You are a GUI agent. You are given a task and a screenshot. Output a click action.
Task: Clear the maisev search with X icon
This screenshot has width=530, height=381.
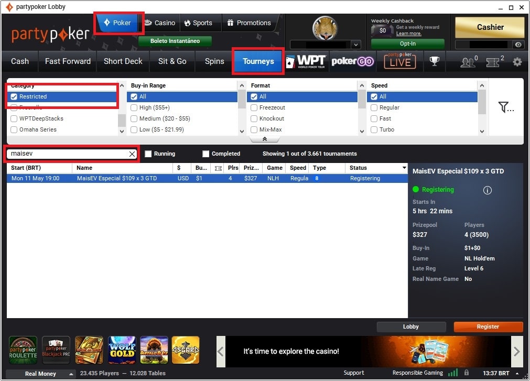coord(132,154)
